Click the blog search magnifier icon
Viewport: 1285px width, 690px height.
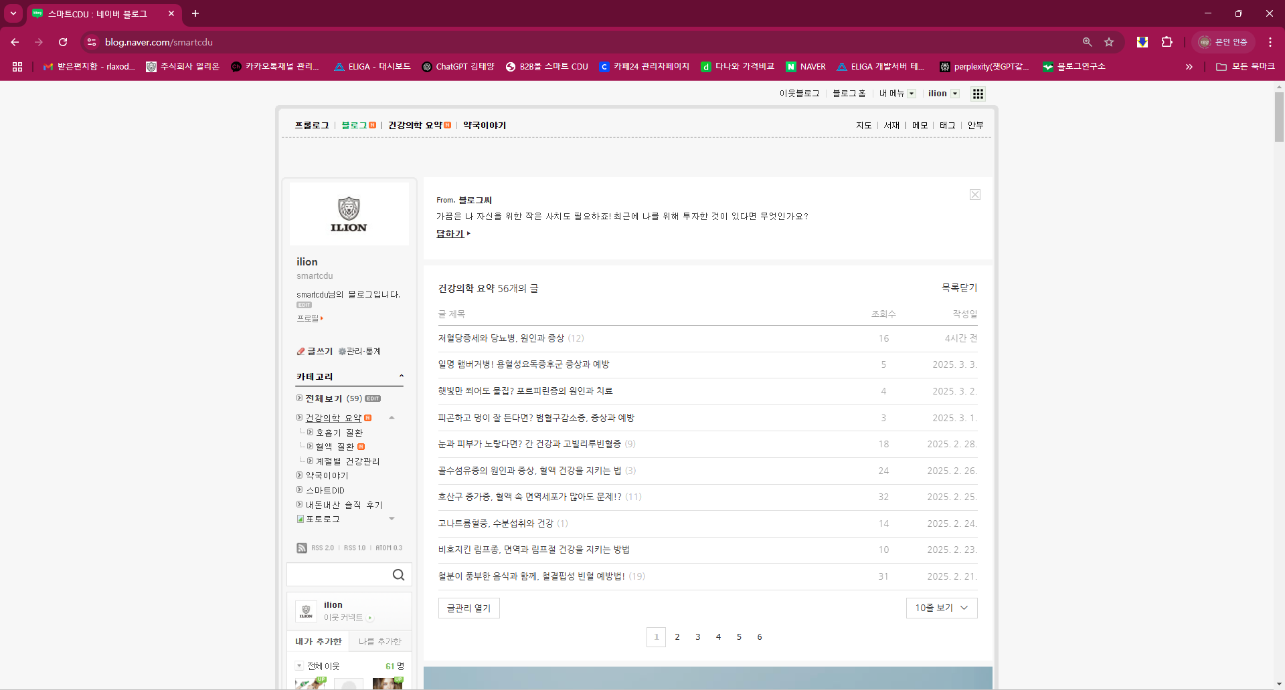[398, 575]
